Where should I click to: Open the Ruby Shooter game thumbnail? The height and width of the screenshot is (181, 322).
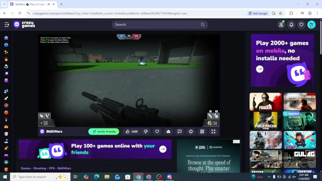coord(300,102)
